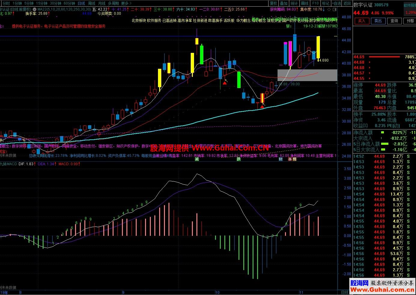Screen dimensions: 416x295
Task: Click the 涨停 44.69 limit-up value
Action: pos(380,85)
